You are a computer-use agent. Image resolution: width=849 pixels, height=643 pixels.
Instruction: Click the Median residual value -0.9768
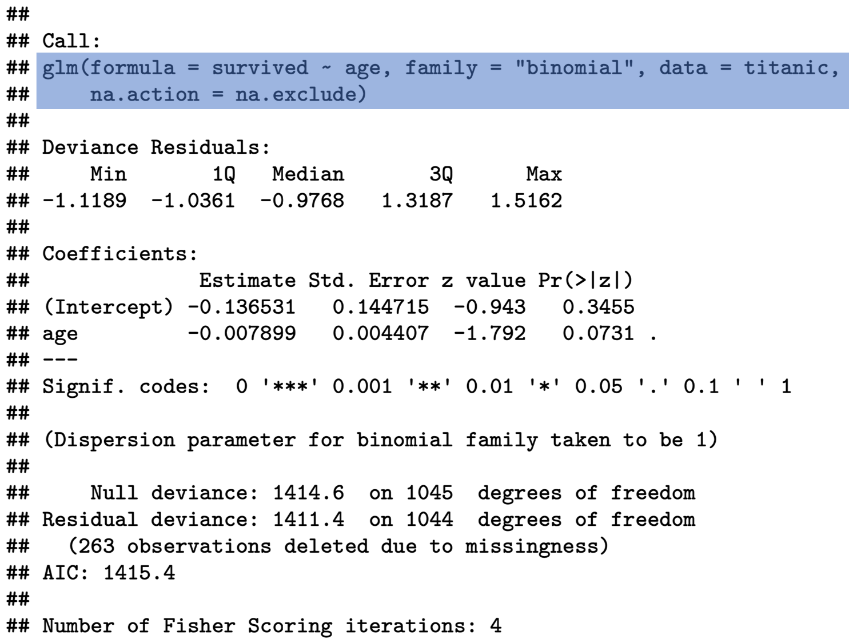[302, 201]
